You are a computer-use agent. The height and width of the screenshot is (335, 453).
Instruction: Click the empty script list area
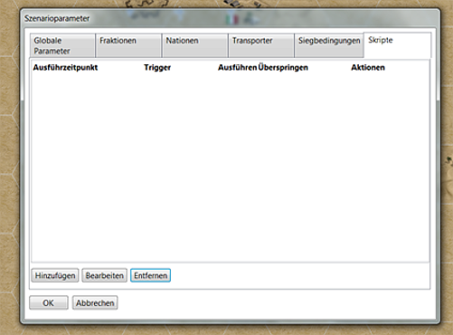coord(231,166)
